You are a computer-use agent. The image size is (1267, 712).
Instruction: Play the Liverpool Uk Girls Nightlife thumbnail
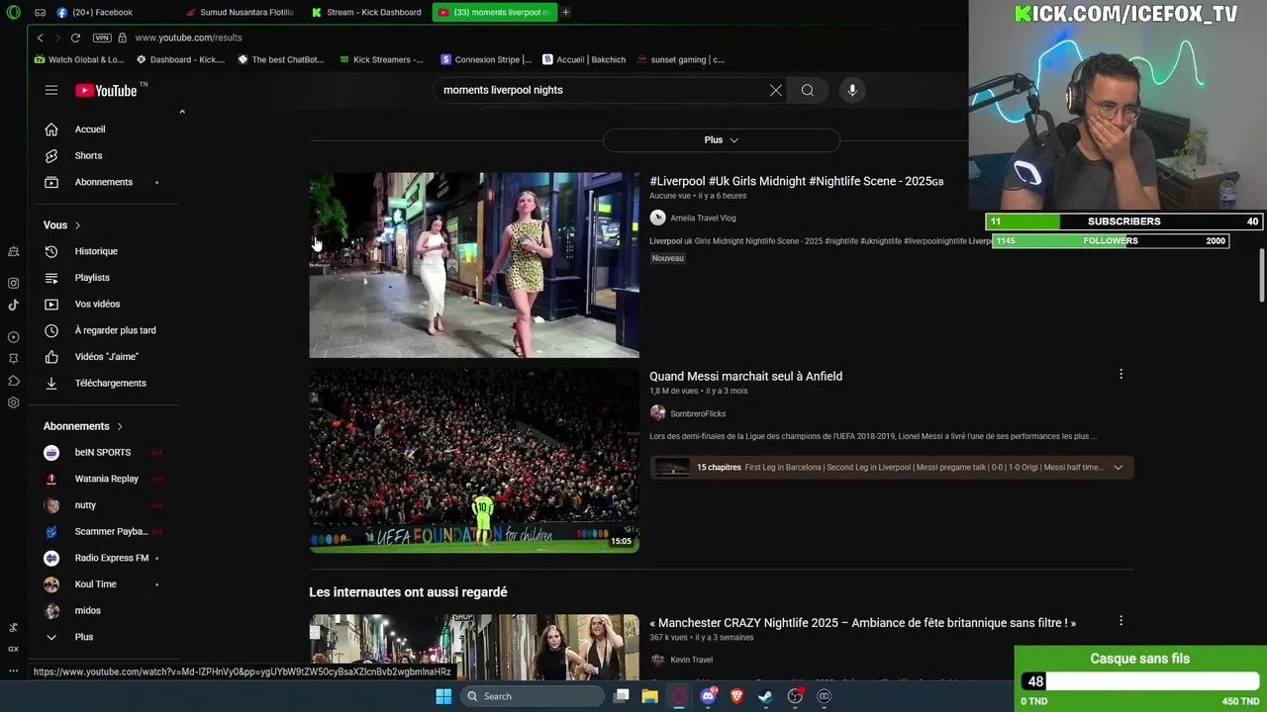click(474, 265)
